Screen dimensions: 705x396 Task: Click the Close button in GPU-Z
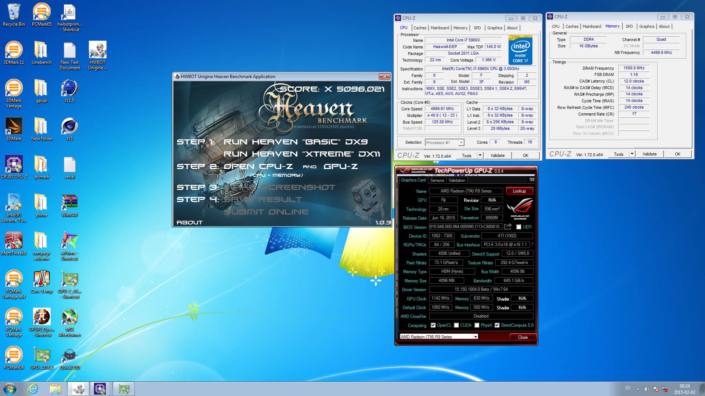click(523, 337)
